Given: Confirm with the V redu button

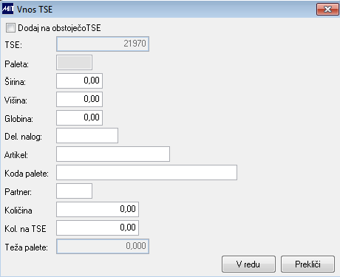Looking at the screenshot, I should click(248, 264).
